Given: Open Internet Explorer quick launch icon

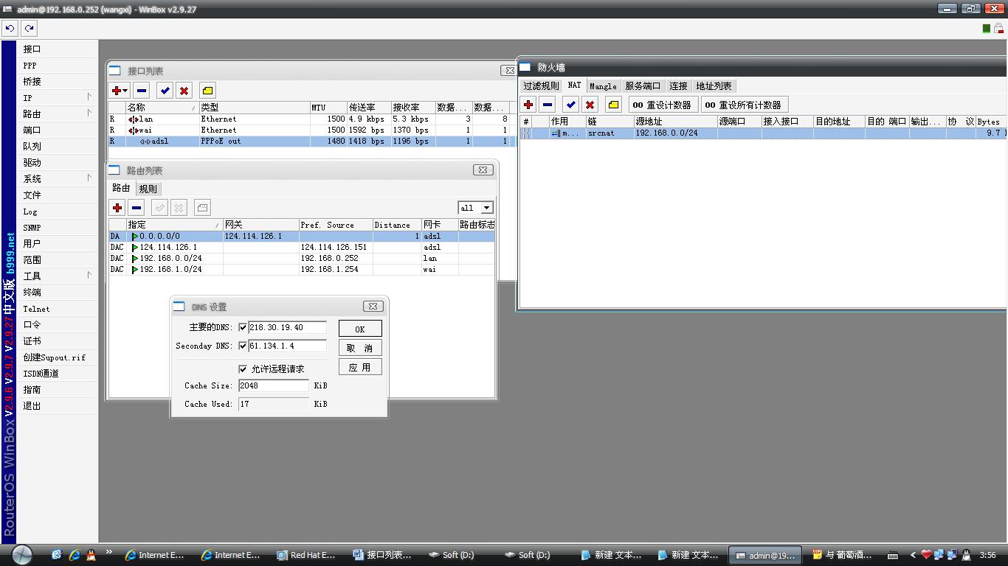Looking at the screenshot, I should [74, 555].
